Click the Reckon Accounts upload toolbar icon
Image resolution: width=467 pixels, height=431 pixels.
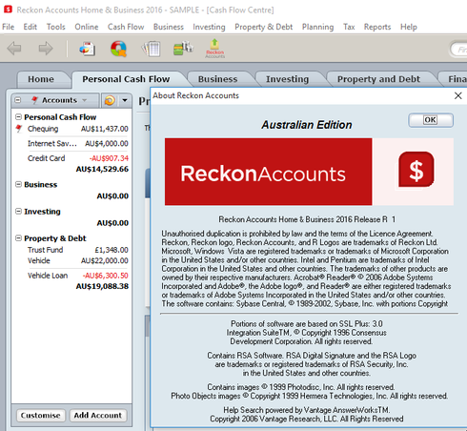[214, 49]
